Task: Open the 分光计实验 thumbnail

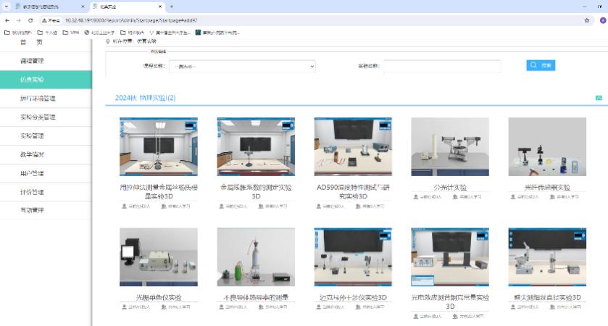Action: [x=449, y=146]
